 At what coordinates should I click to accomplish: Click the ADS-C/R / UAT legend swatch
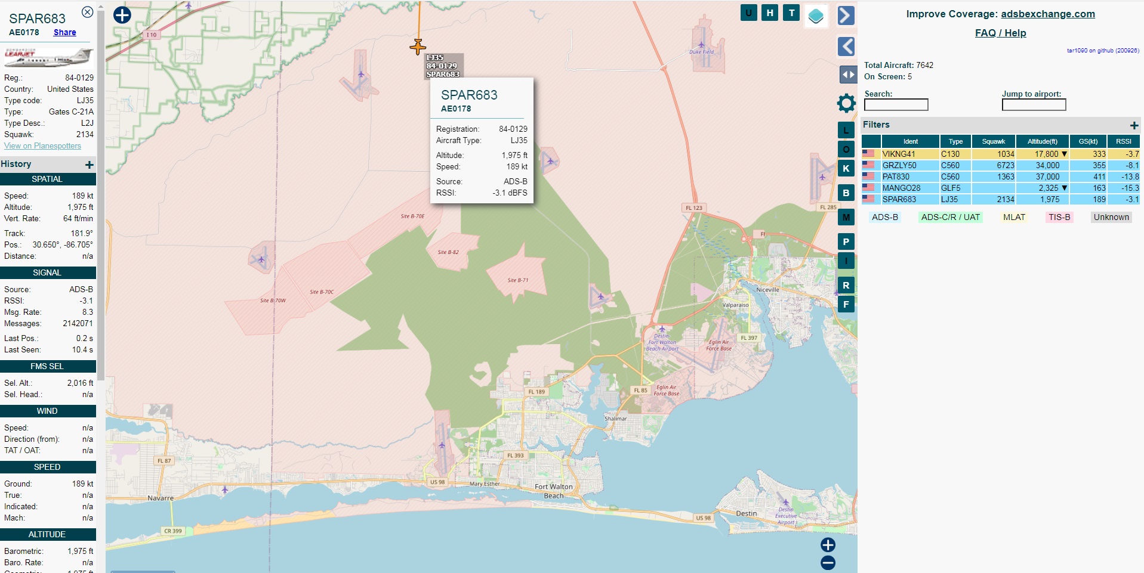pos(951,217)
